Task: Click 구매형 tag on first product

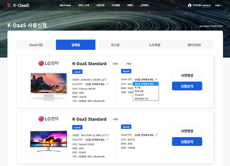Action: pos(128,64)
